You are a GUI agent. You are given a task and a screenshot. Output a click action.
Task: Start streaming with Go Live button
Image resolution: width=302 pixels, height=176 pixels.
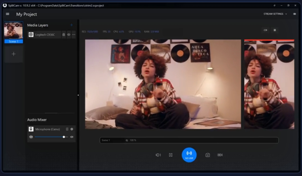[189, 155]
